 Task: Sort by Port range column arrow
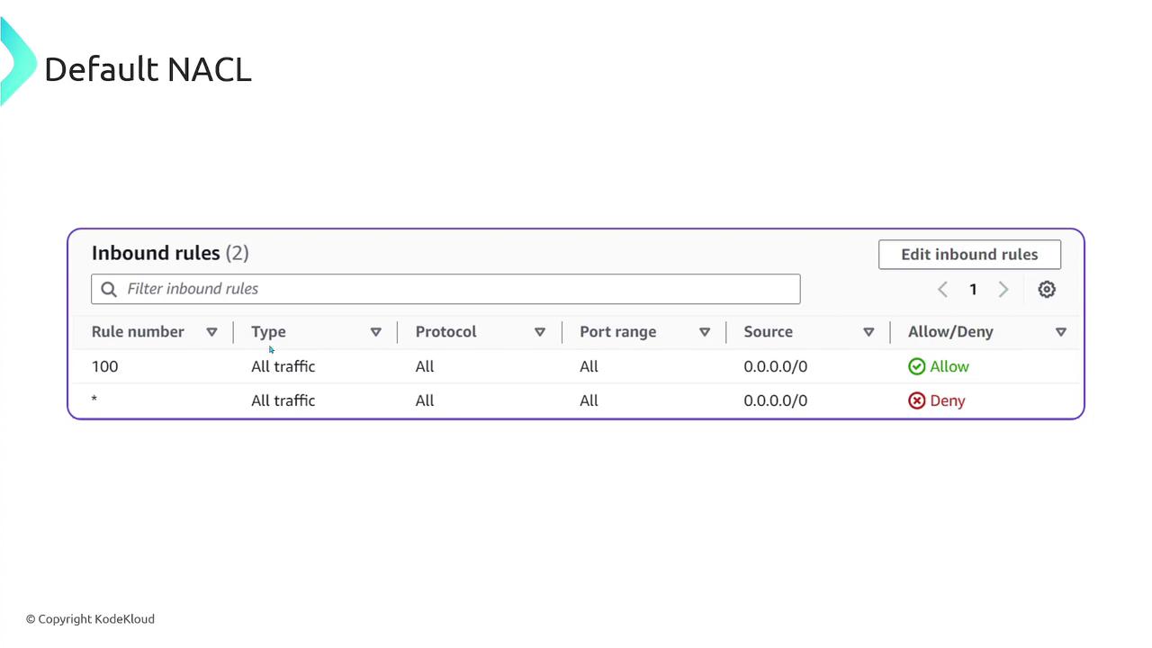705,332
